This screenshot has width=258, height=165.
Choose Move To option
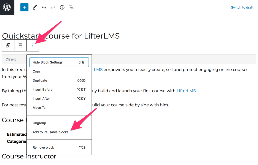[x=59, y=108]
